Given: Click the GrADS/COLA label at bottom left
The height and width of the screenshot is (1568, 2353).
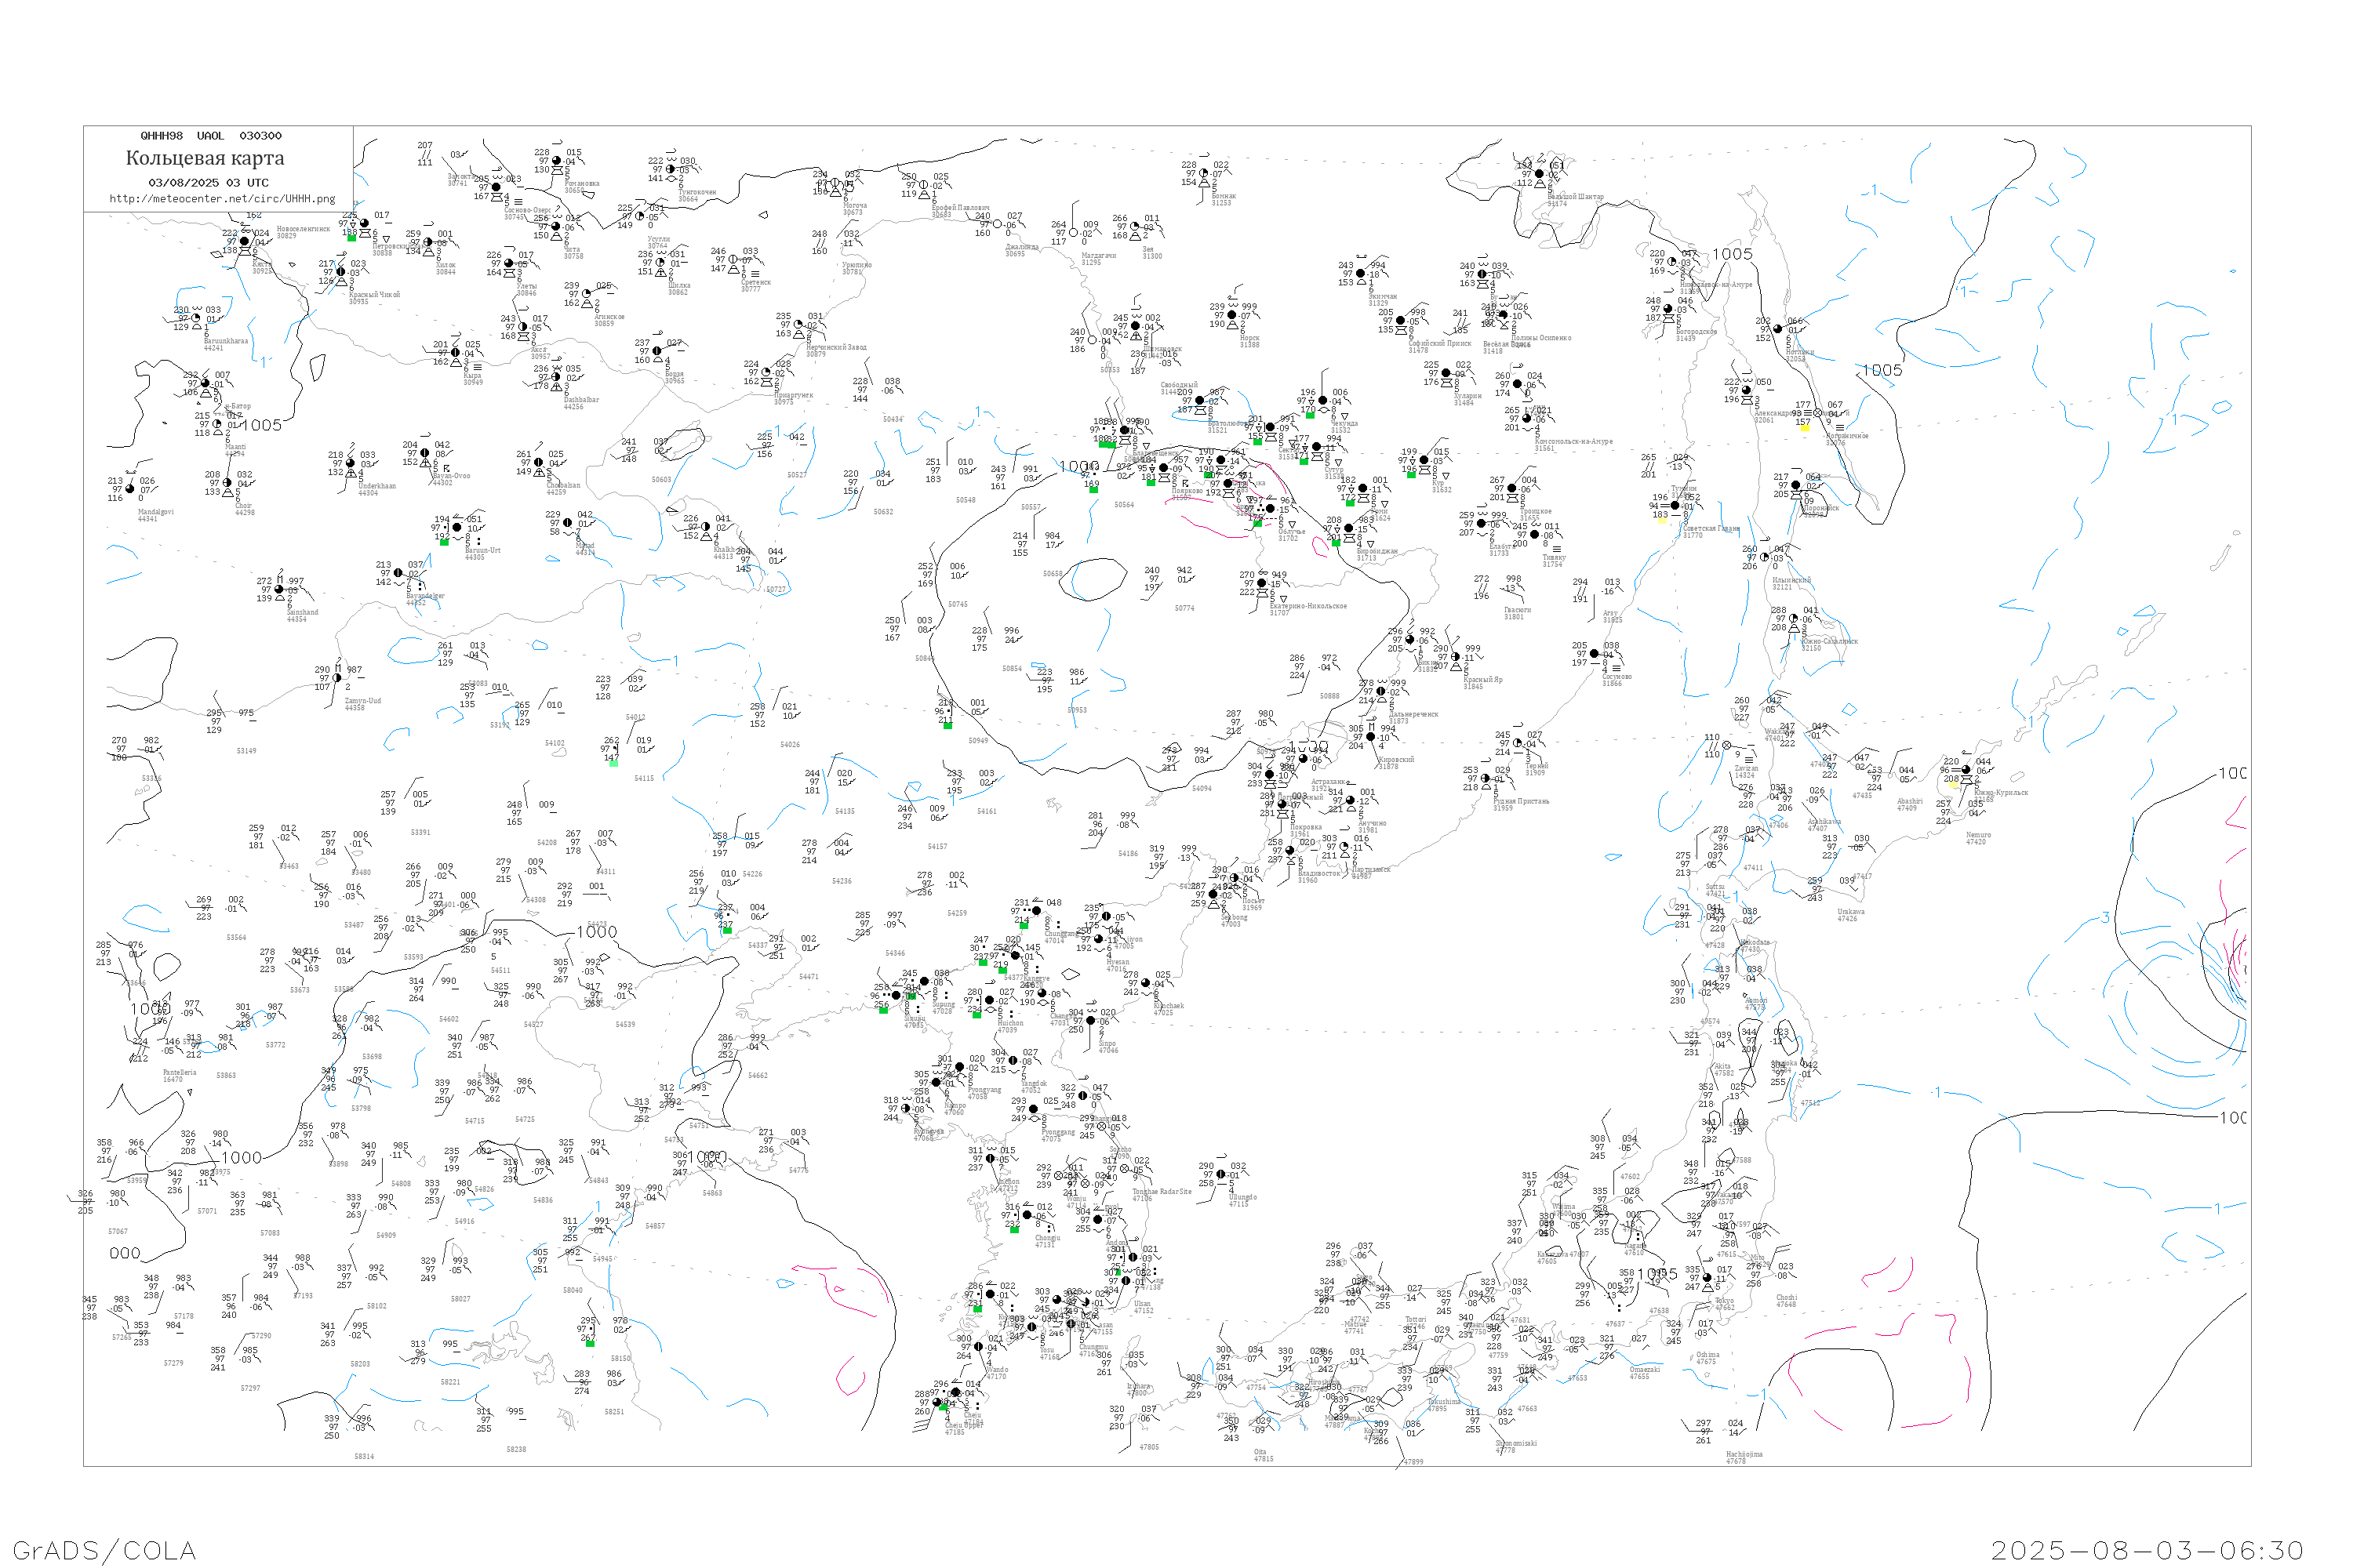Looking at the screenshot, I should [104, 1550].
